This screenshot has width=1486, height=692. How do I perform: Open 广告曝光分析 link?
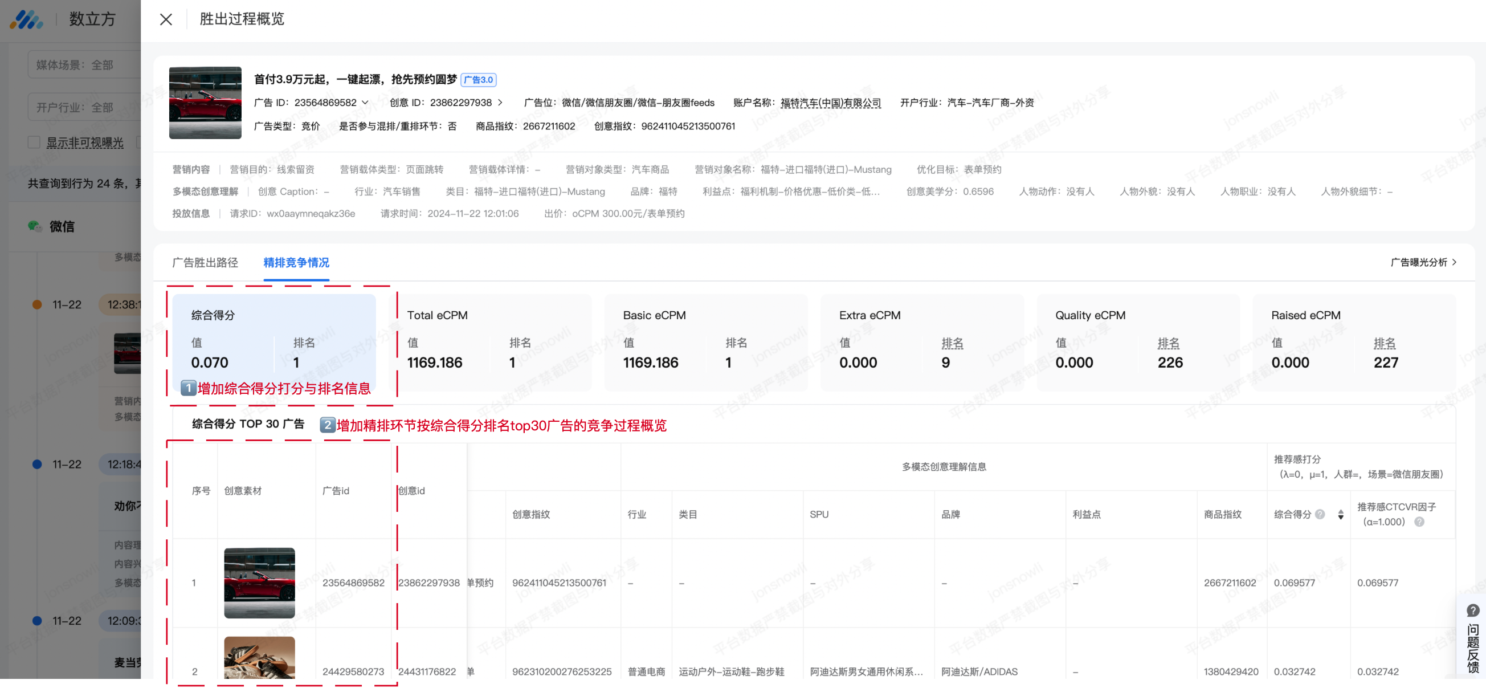tap(1423, 263)
